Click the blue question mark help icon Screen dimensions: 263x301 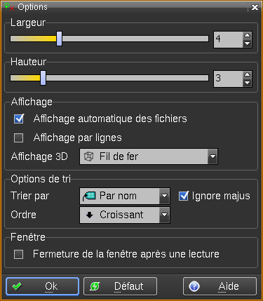tap(194, 286)
